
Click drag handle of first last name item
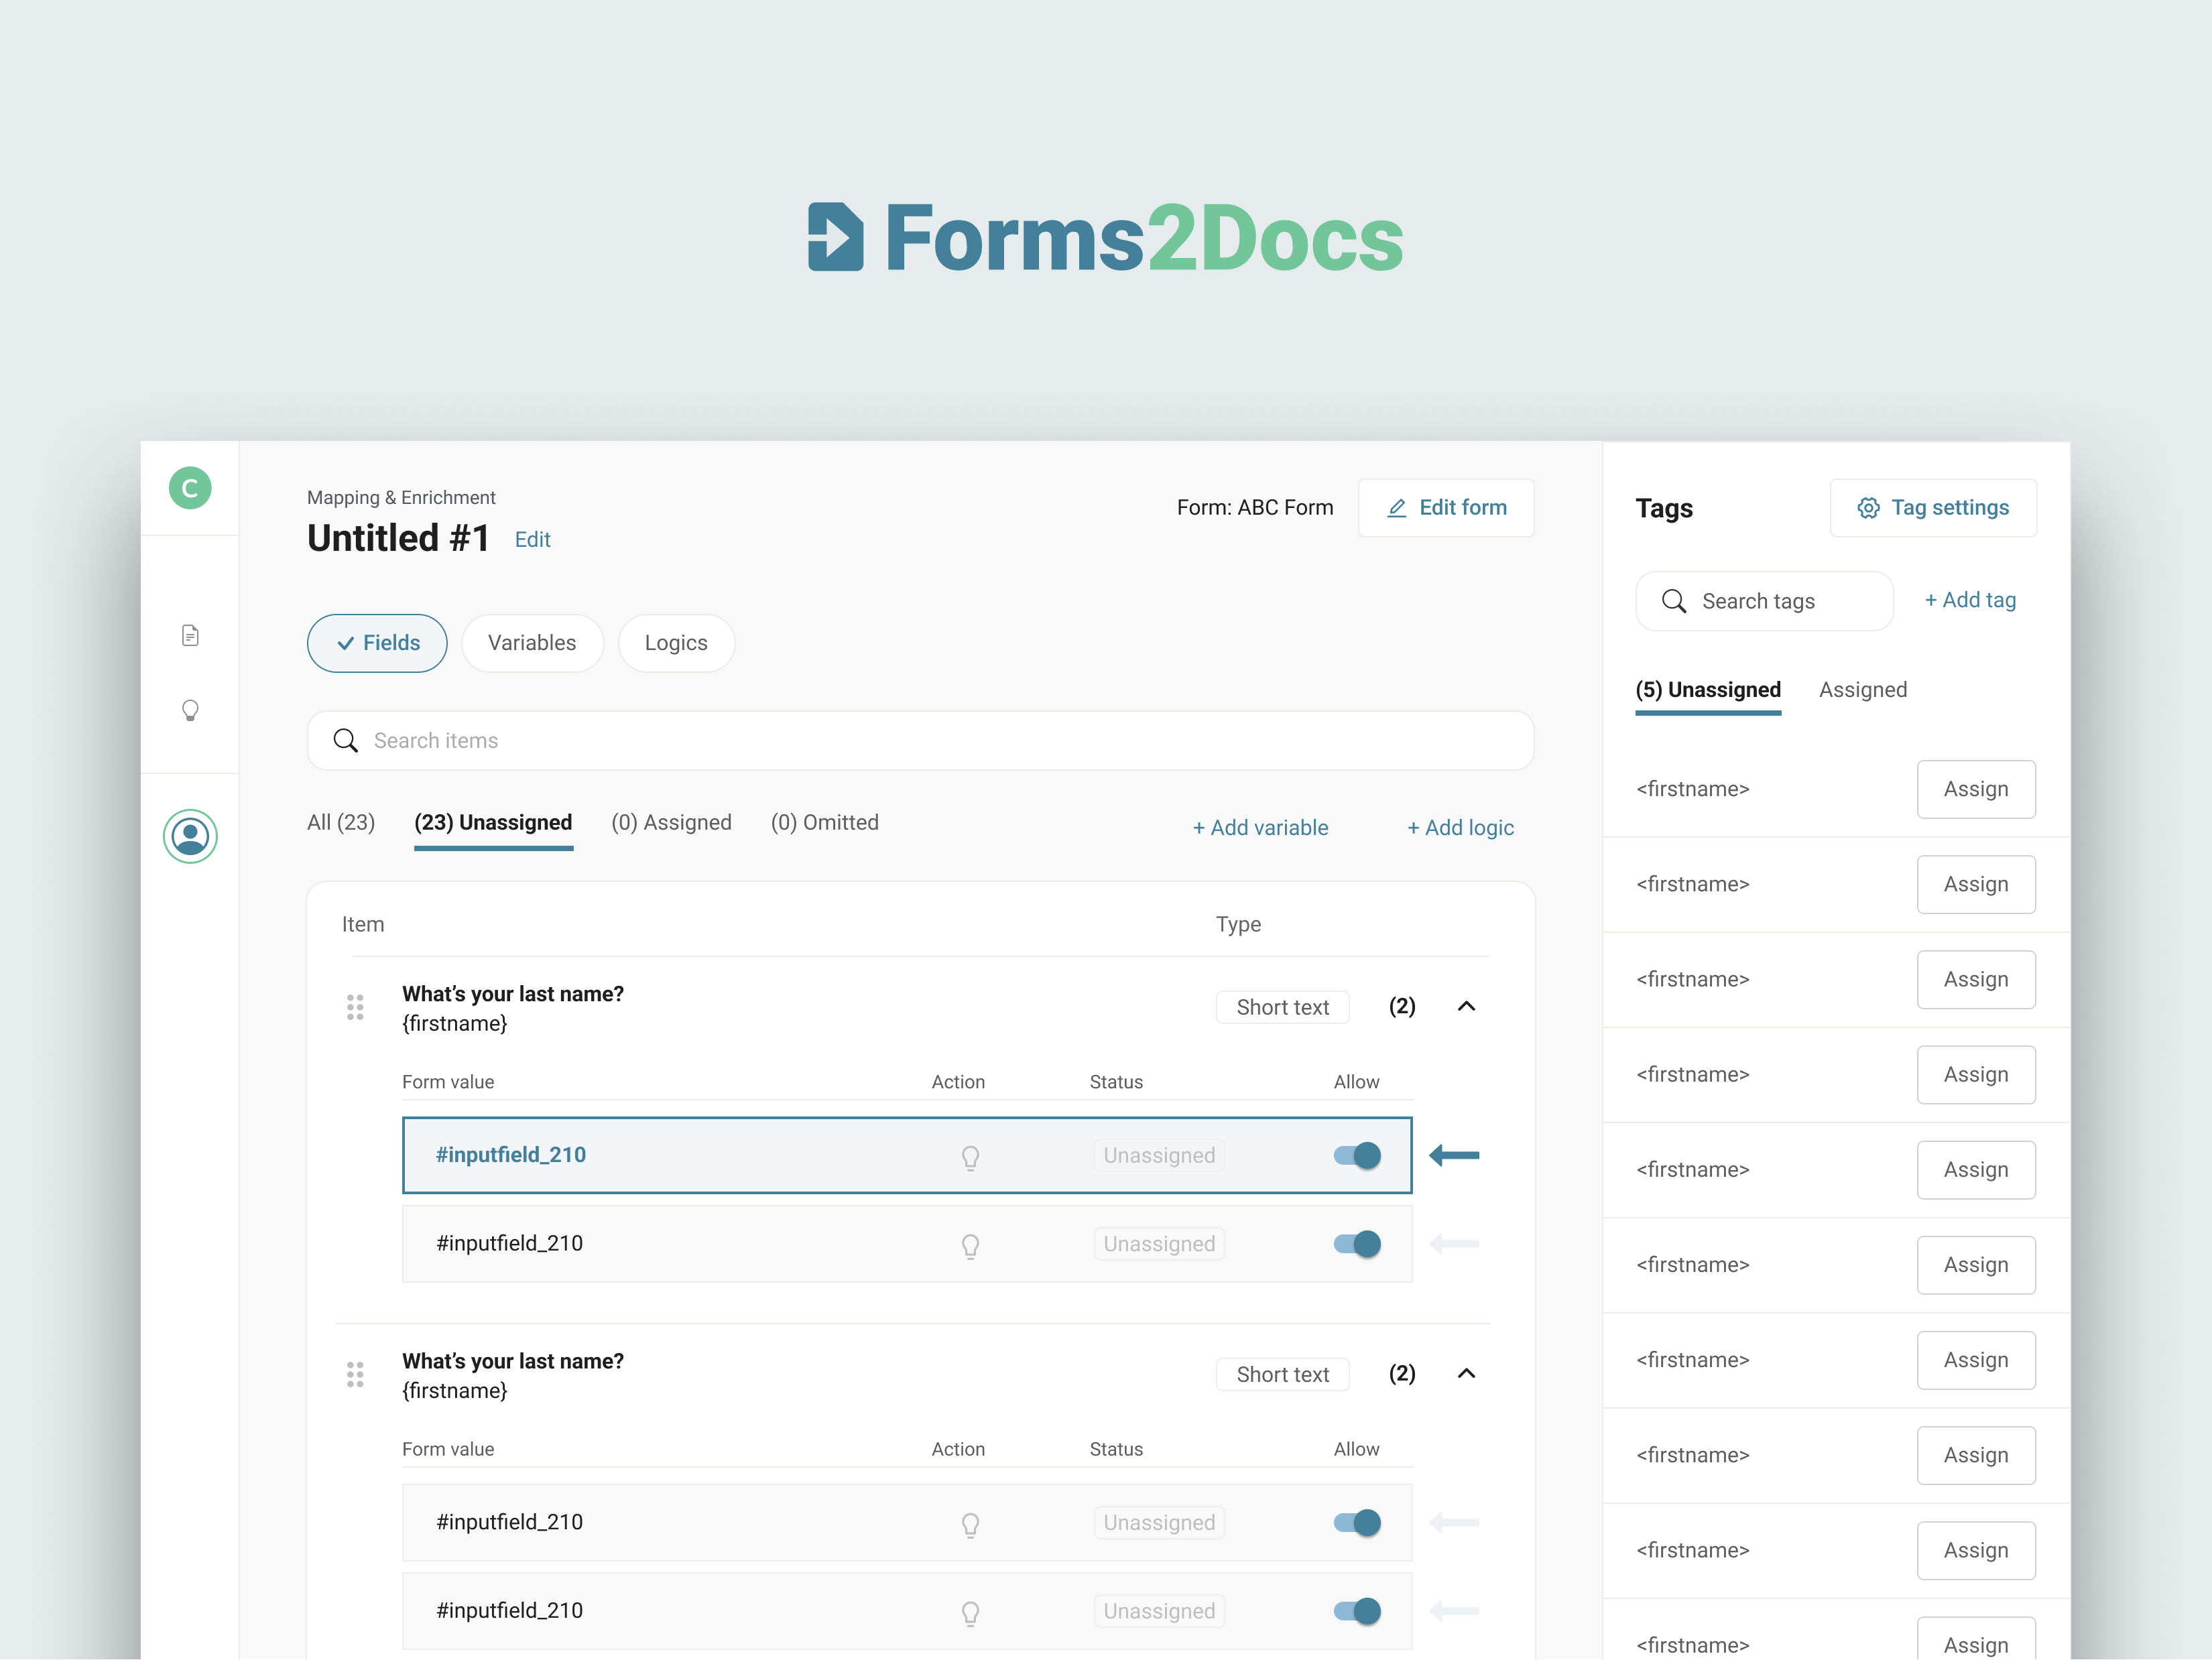pos(355,1007)
